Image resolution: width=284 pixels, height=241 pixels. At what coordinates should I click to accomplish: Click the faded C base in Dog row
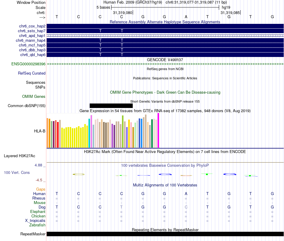pyautogui.click(x=186, y=207)
